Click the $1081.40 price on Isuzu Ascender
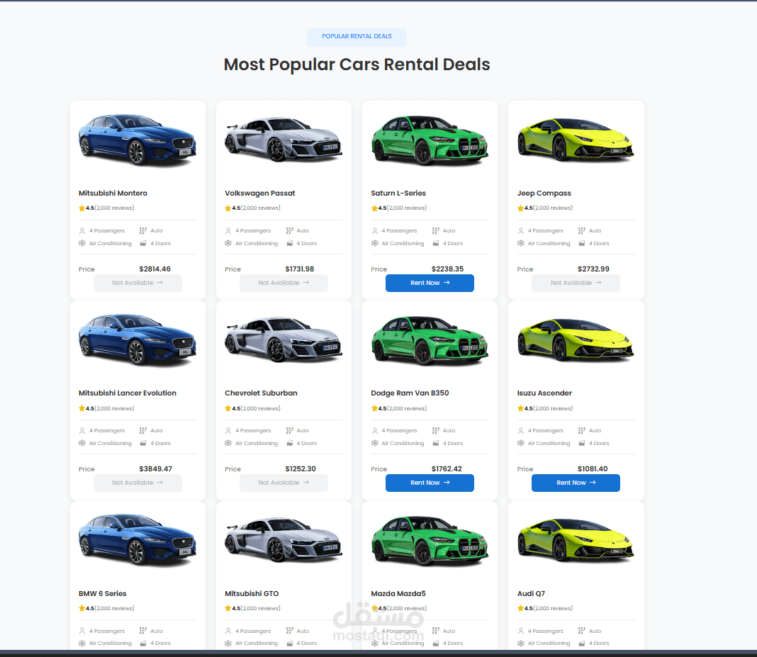This screenshot has height=657, width=757. (x=593, y=468)
